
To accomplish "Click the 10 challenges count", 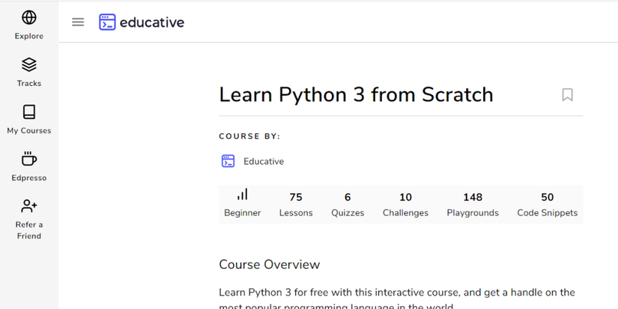I will pyautogui.click(x=405, y=197).
